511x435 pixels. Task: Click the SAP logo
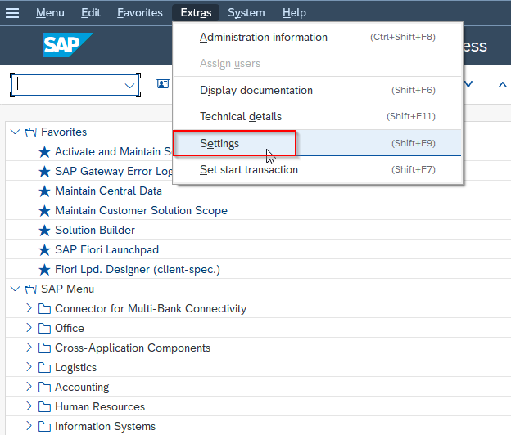tap(68, 45)
